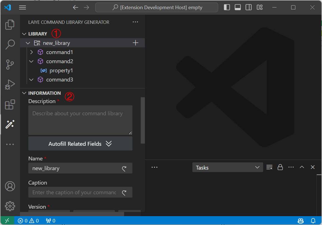Click the property1 bracket icon
Screen dimensions: 322x225
[x=44, y=70]
